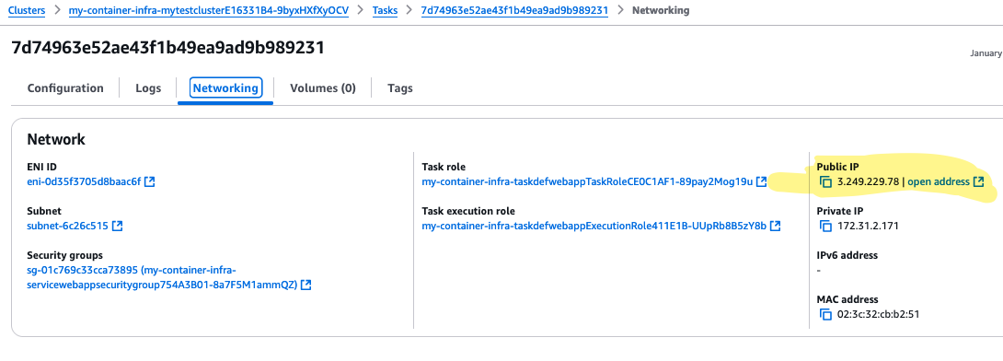
Task: Switch to the Tags tab
Action: (399, 88)
